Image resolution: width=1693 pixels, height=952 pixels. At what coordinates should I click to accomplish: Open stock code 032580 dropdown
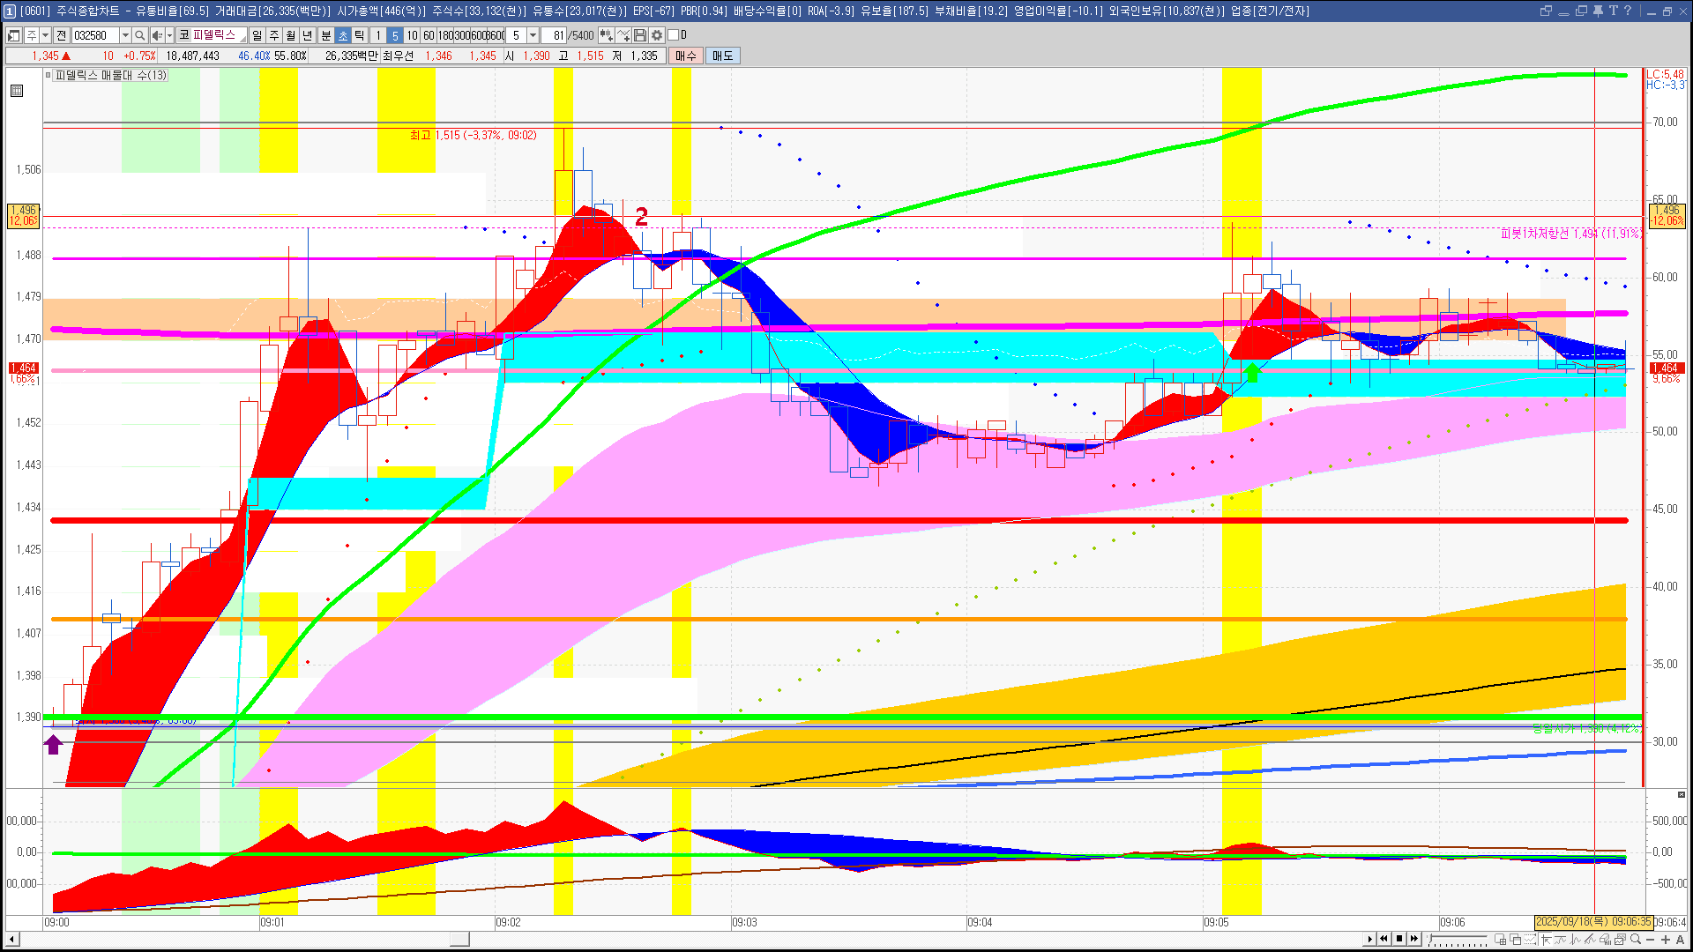point(125,35)
